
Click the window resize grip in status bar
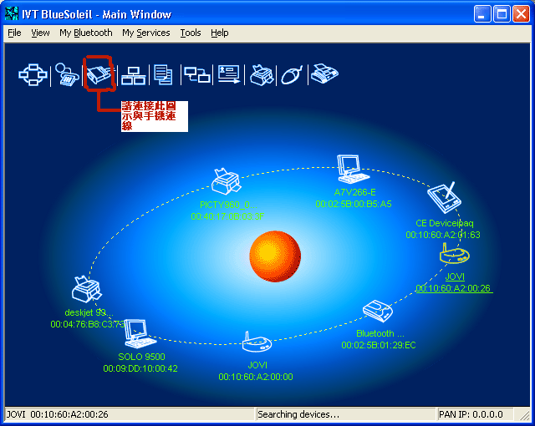[x=524, y=415]
